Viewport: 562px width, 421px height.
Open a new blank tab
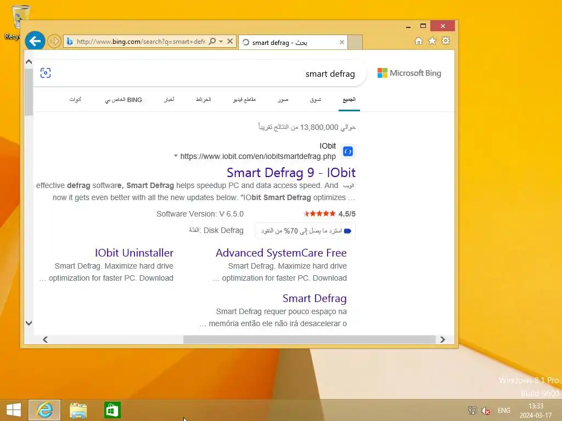pos(355,42)
